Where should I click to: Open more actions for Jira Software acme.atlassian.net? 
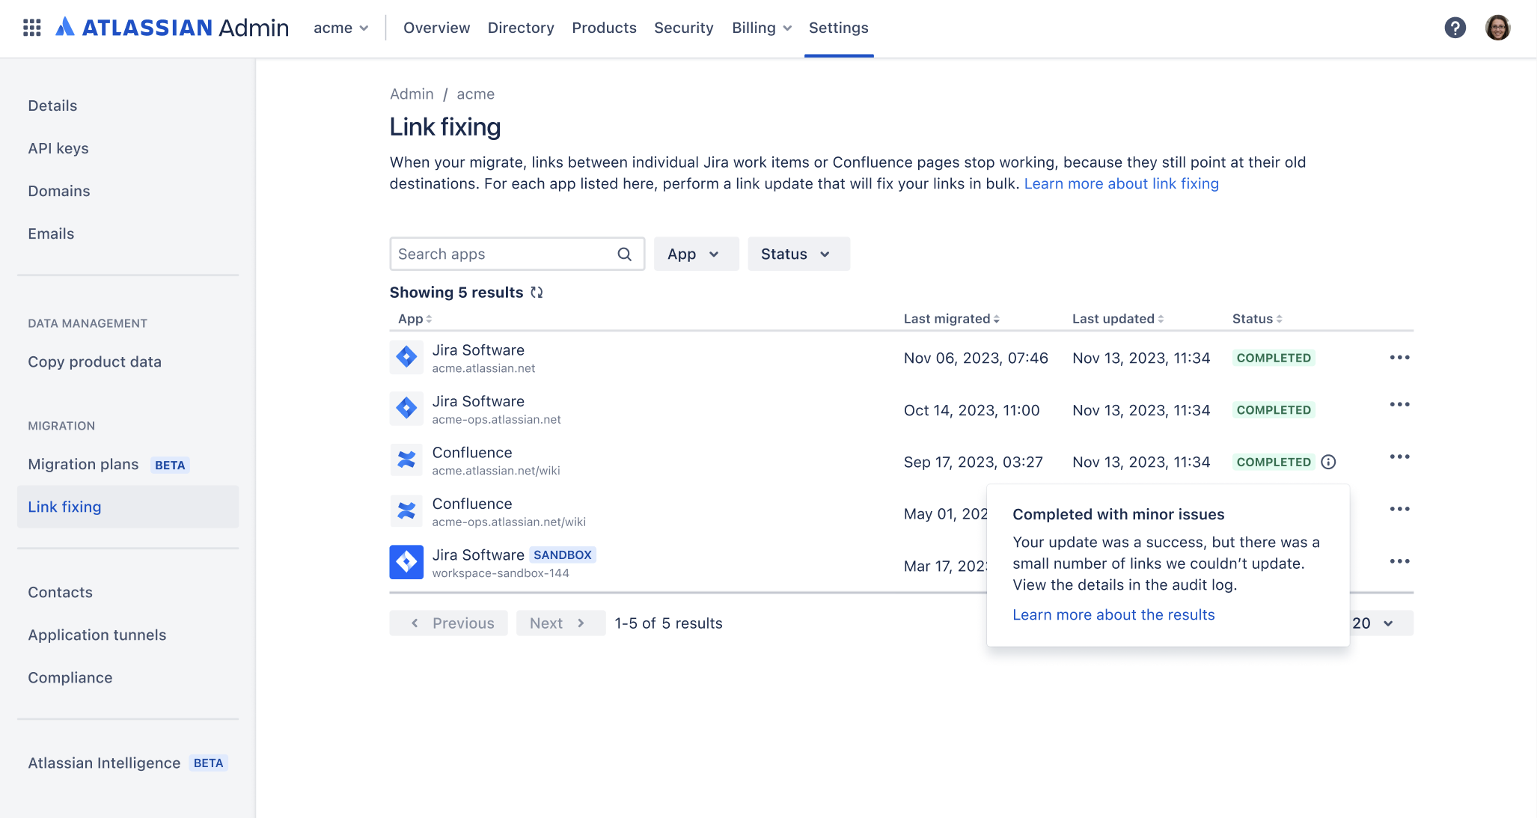click(1399, 358)
